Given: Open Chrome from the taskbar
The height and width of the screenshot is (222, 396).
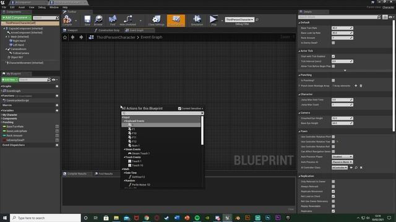Looking at the screenshot, I should pos(147,218).
